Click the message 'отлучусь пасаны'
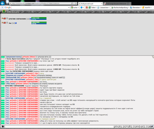Image resolution: width=154 pixels, height=129 pixels. pyautogui.click(x=44, y=75)
